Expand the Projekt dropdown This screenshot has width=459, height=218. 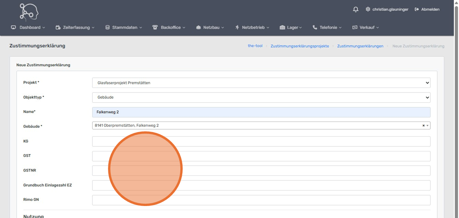261,82
